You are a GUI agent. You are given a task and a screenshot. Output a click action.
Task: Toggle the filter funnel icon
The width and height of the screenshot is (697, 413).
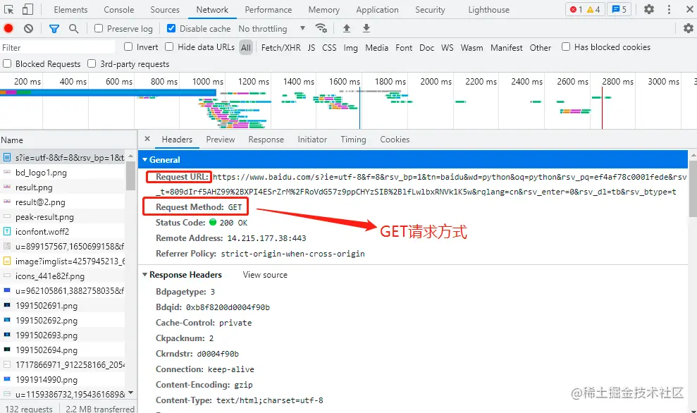pos(54,29)
